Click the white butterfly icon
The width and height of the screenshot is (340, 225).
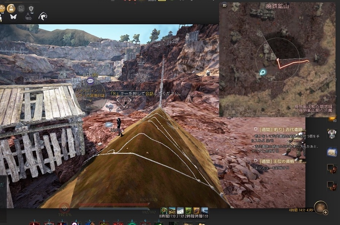pyautogui.click(x=13, y=17)
